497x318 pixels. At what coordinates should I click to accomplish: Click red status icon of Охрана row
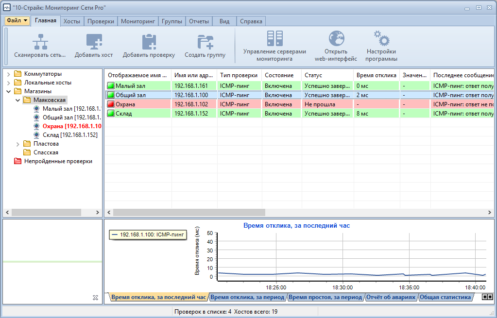click(x=111, y=104)
